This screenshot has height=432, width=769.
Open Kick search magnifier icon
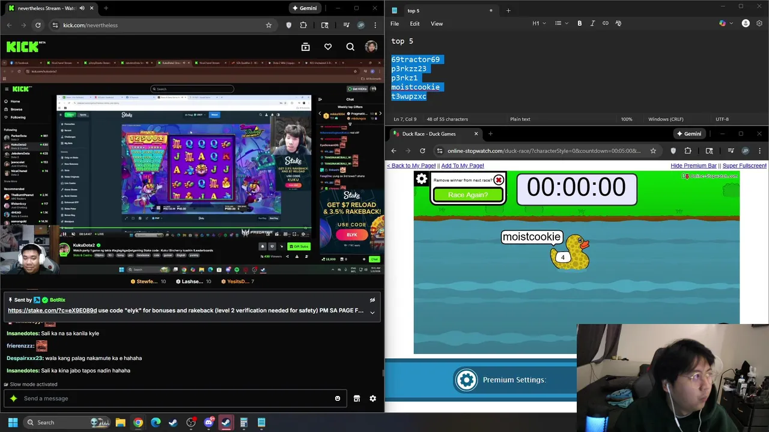click(350, 47)
